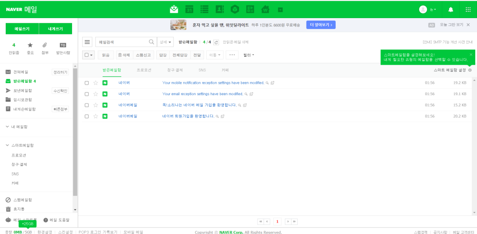The height and width of the screenshot is (234, 477).
Task: Click the 답장 reply button
Action: tap(163, 55)
